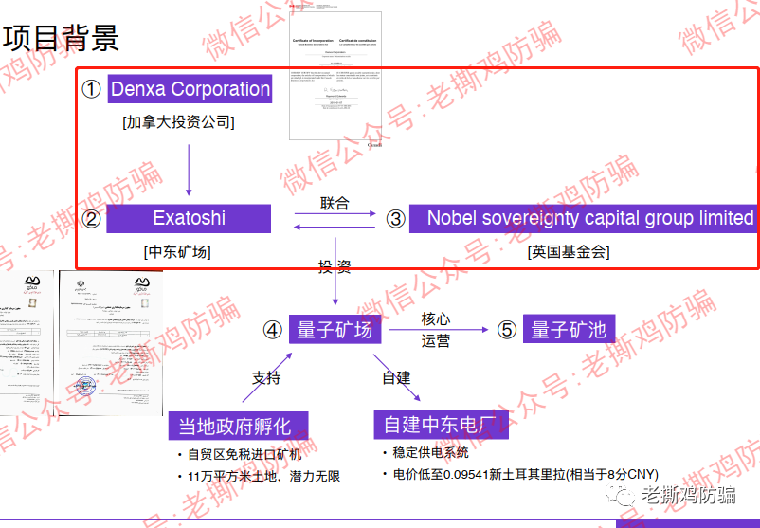Image resolution: width=760 pixels, height=528 pixels.
Task: Select the Exatoshi box
Action: tap(189, 219)
